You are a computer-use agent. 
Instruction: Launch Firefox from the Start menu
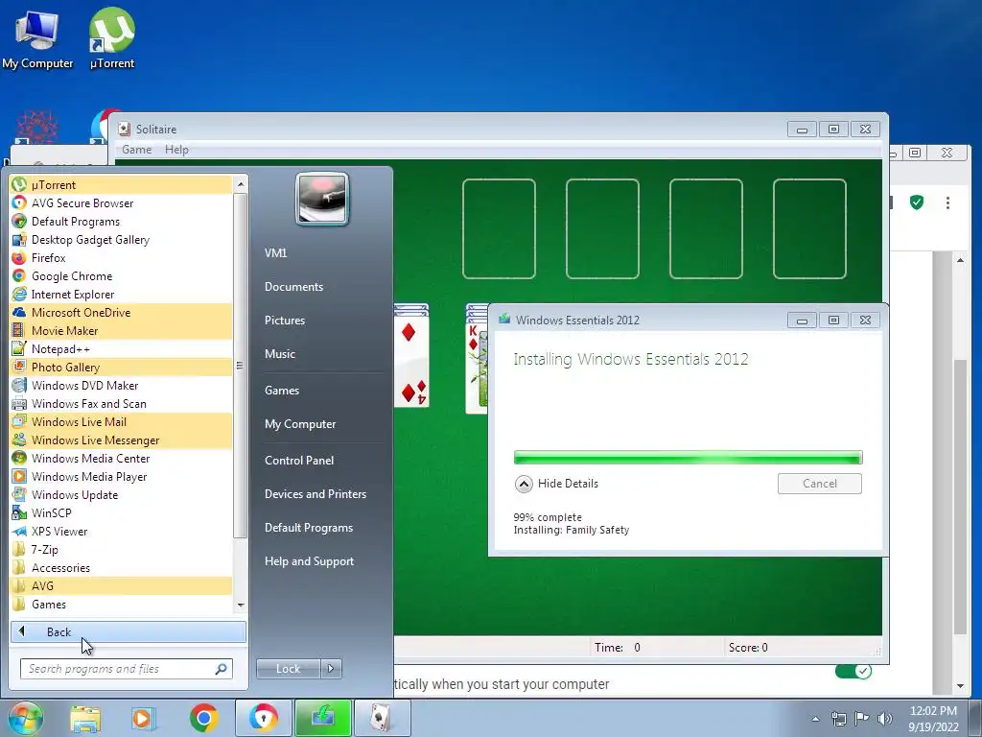point(121,257)
